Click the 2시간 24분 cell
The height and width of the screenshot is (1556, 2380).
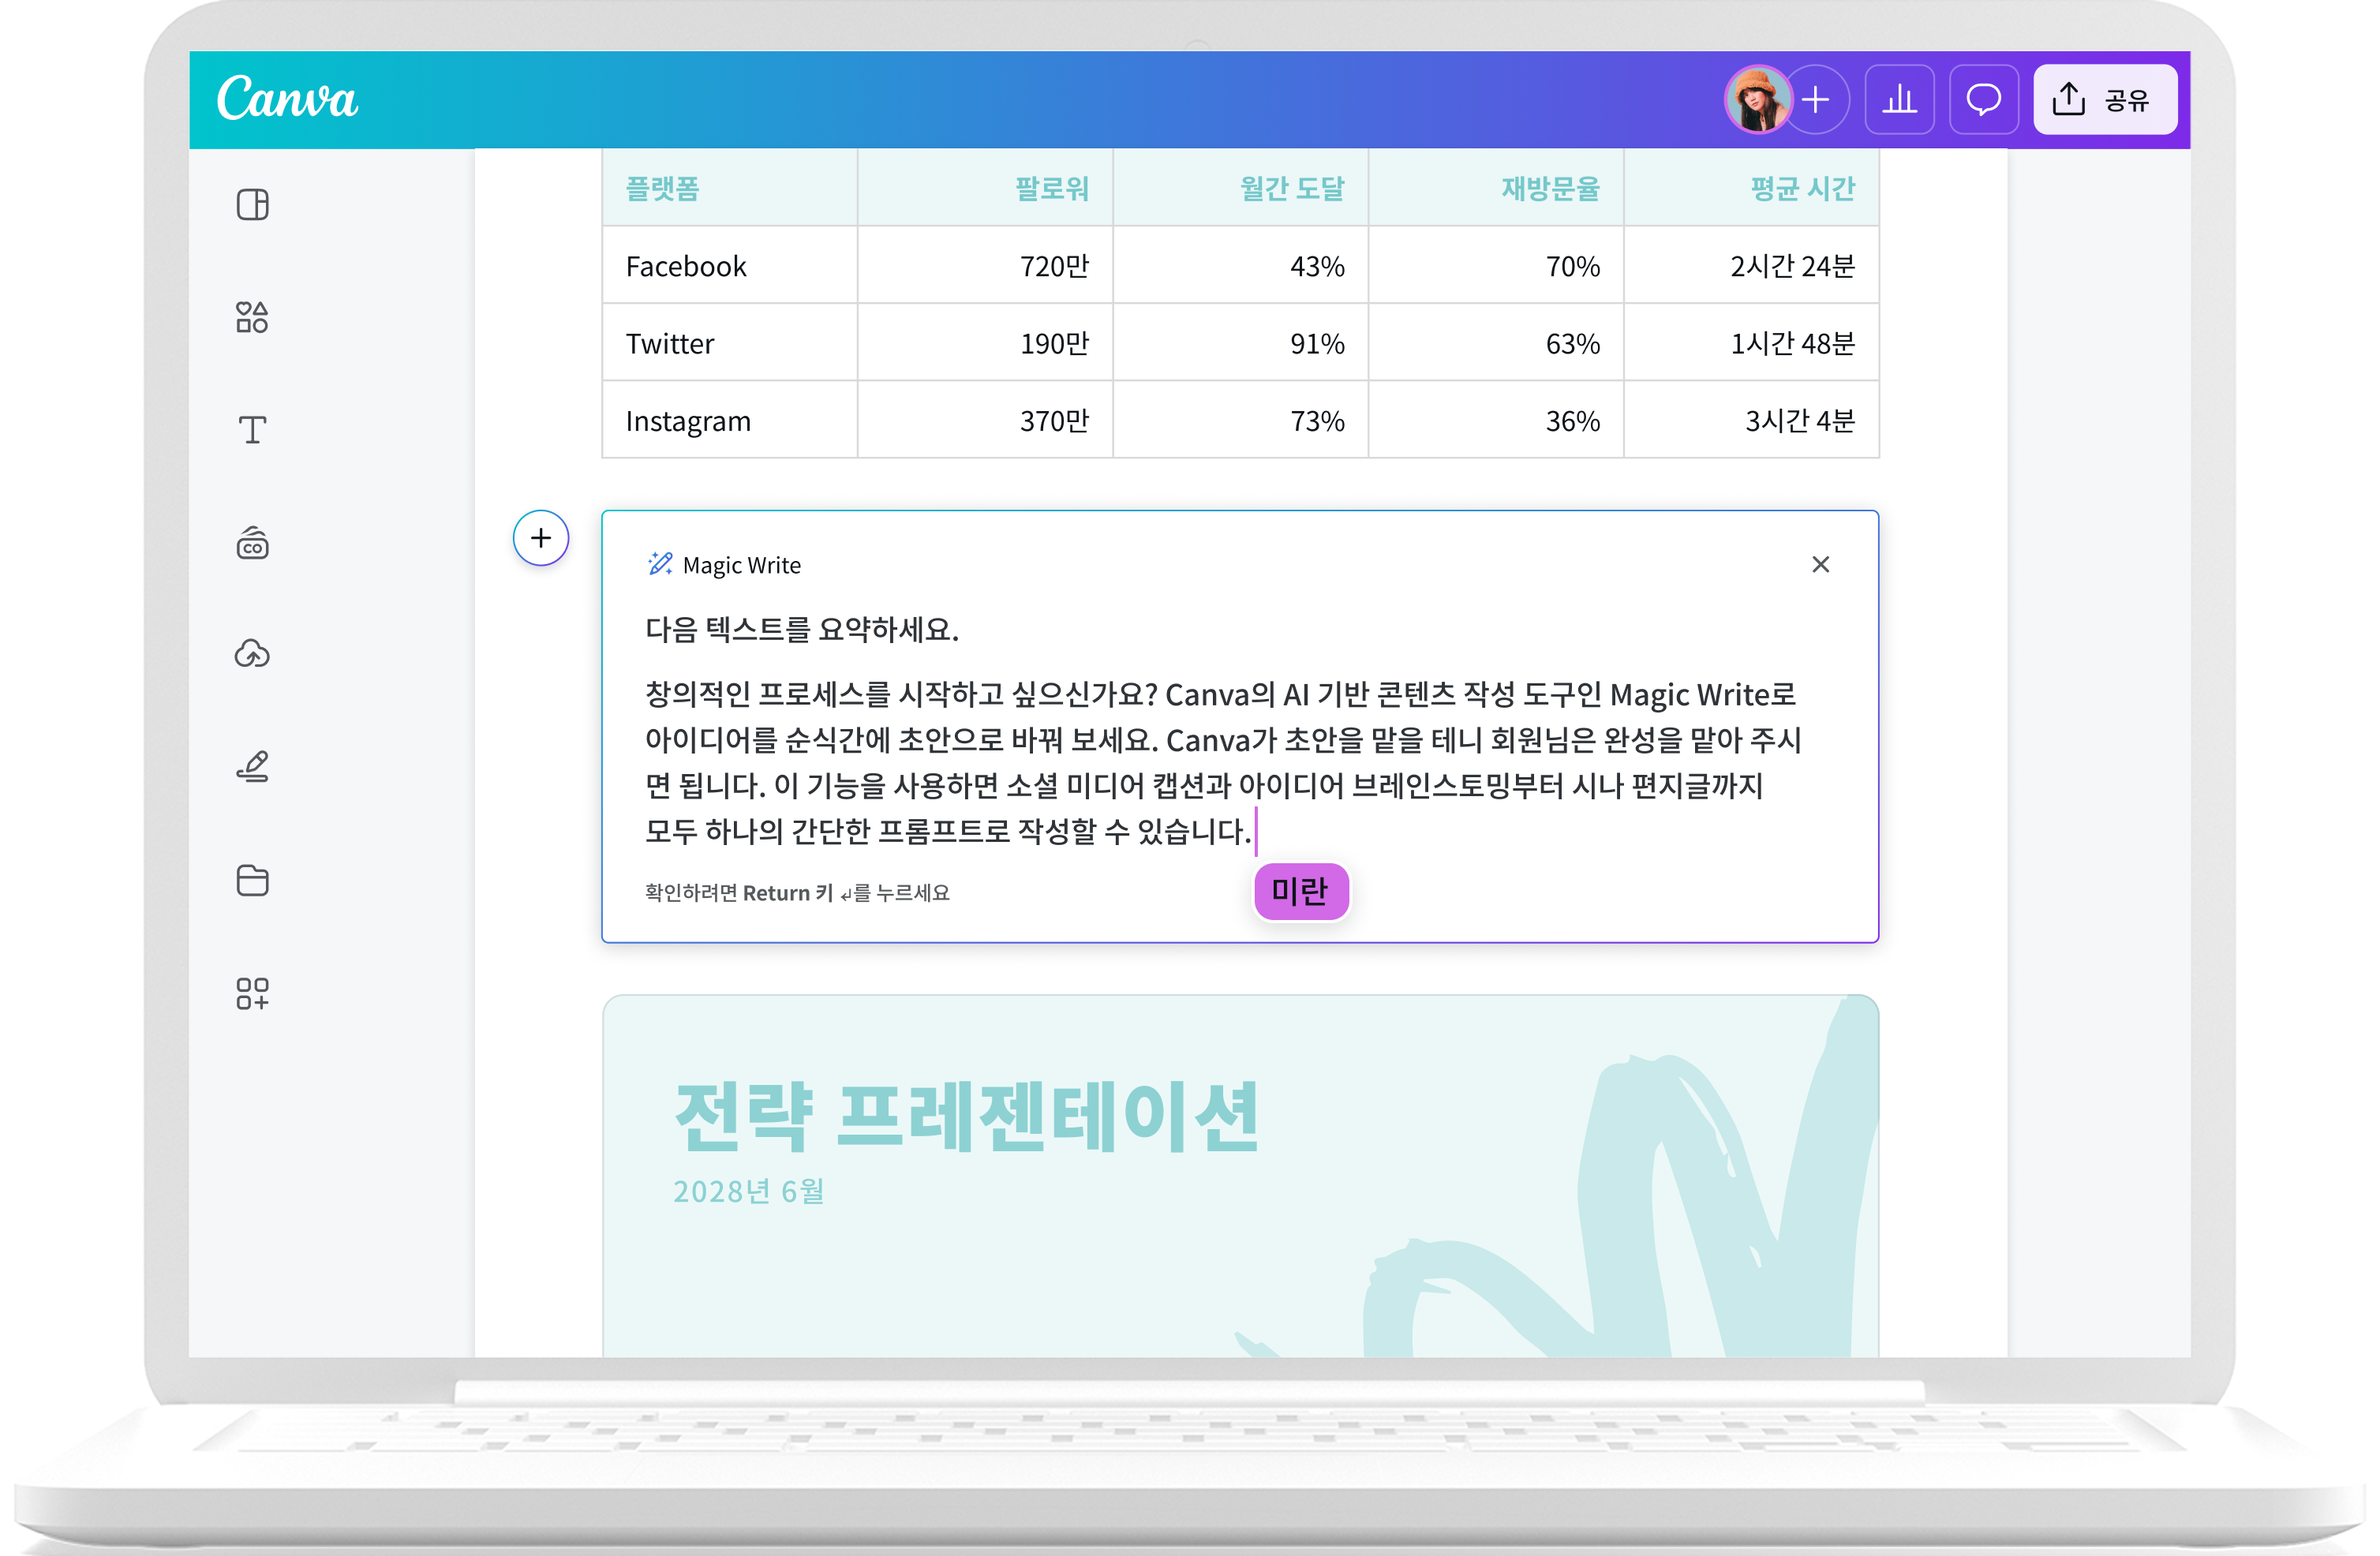(1751, 266)
